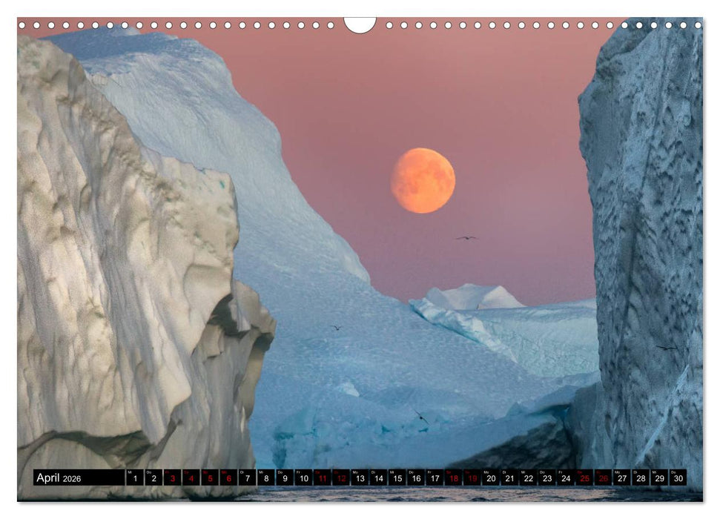Viewport: 720px width, 519px height.
Task: Select date 15 in the middle of the strip
Action: tap(397, 477)
